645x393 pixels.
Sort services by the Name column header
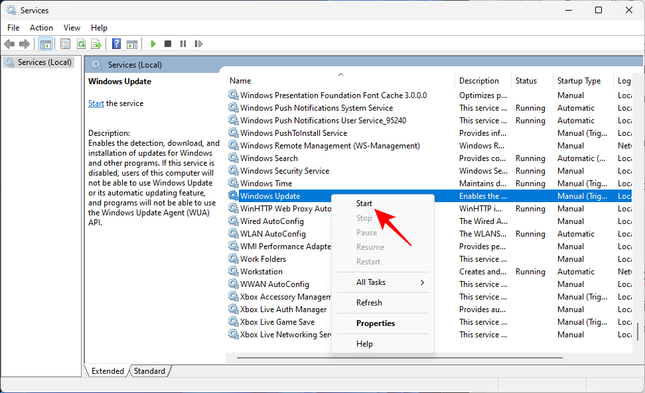(x=240, y=80)
